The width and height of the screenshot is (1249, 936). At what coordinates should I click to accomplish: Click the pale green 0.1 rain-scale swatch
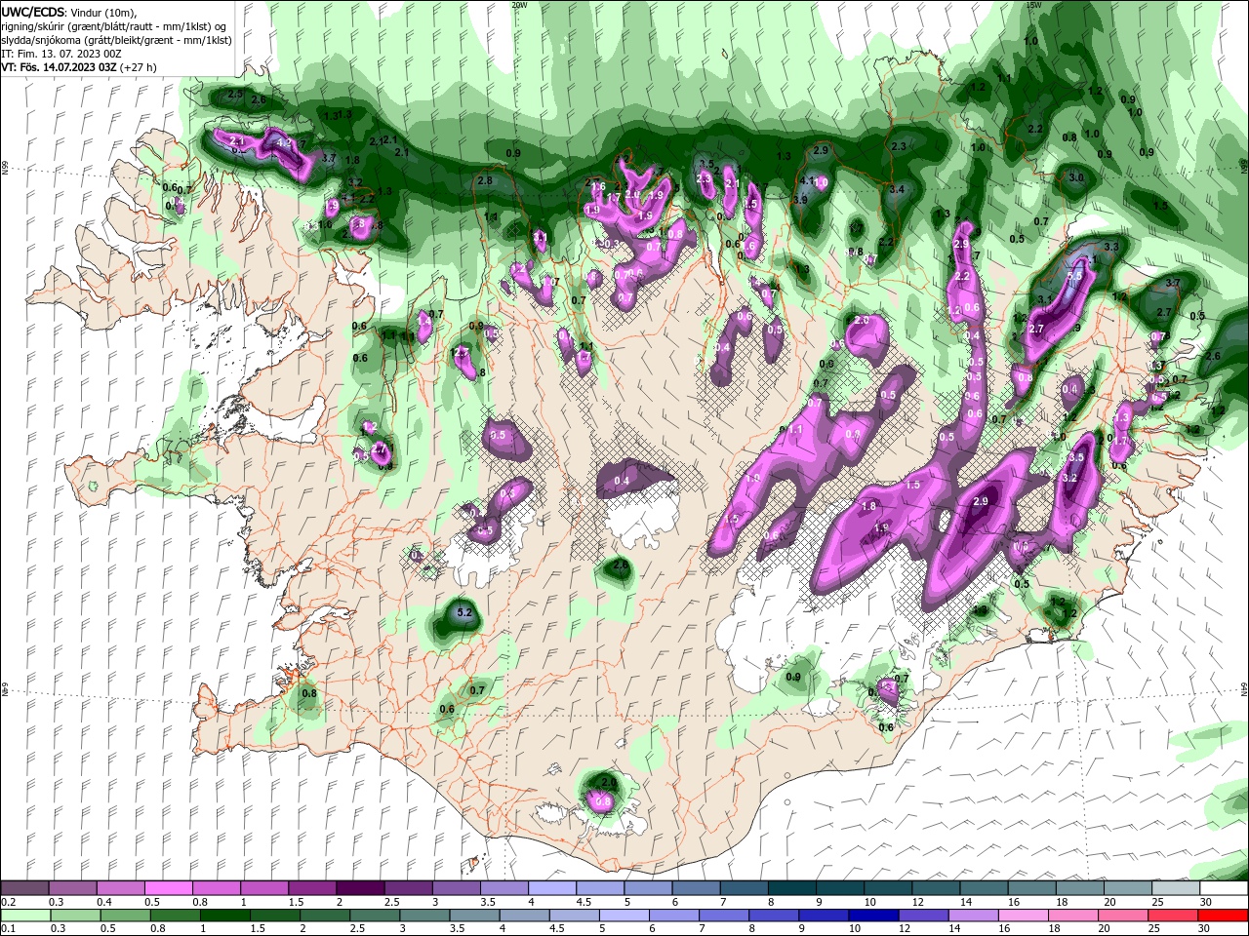[x=24, y=916]
